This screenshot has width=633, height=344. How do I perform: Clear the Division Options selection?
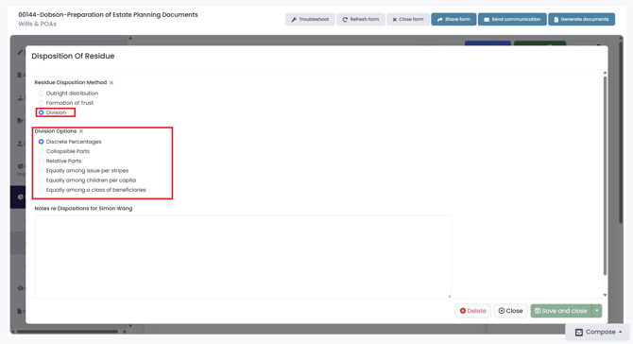81,131
